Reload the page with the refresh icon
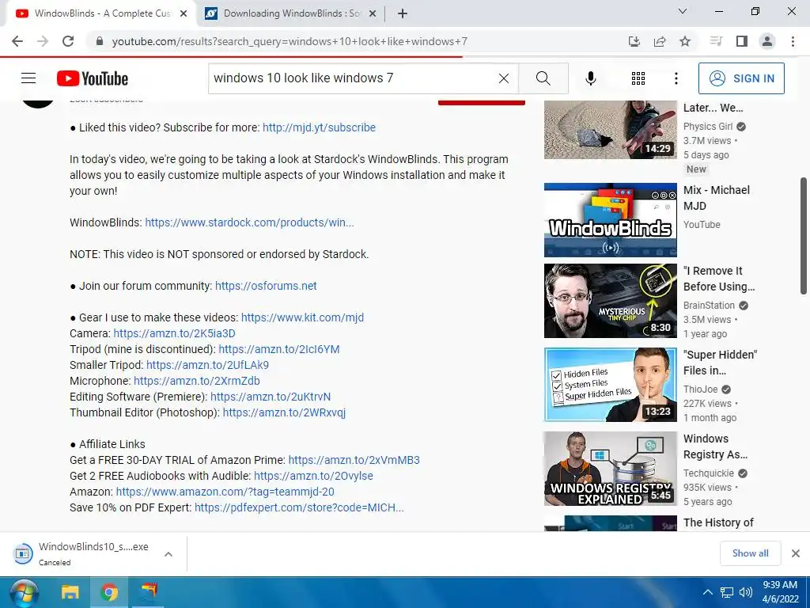The image size is (810, 608). (x=68, y=41)
